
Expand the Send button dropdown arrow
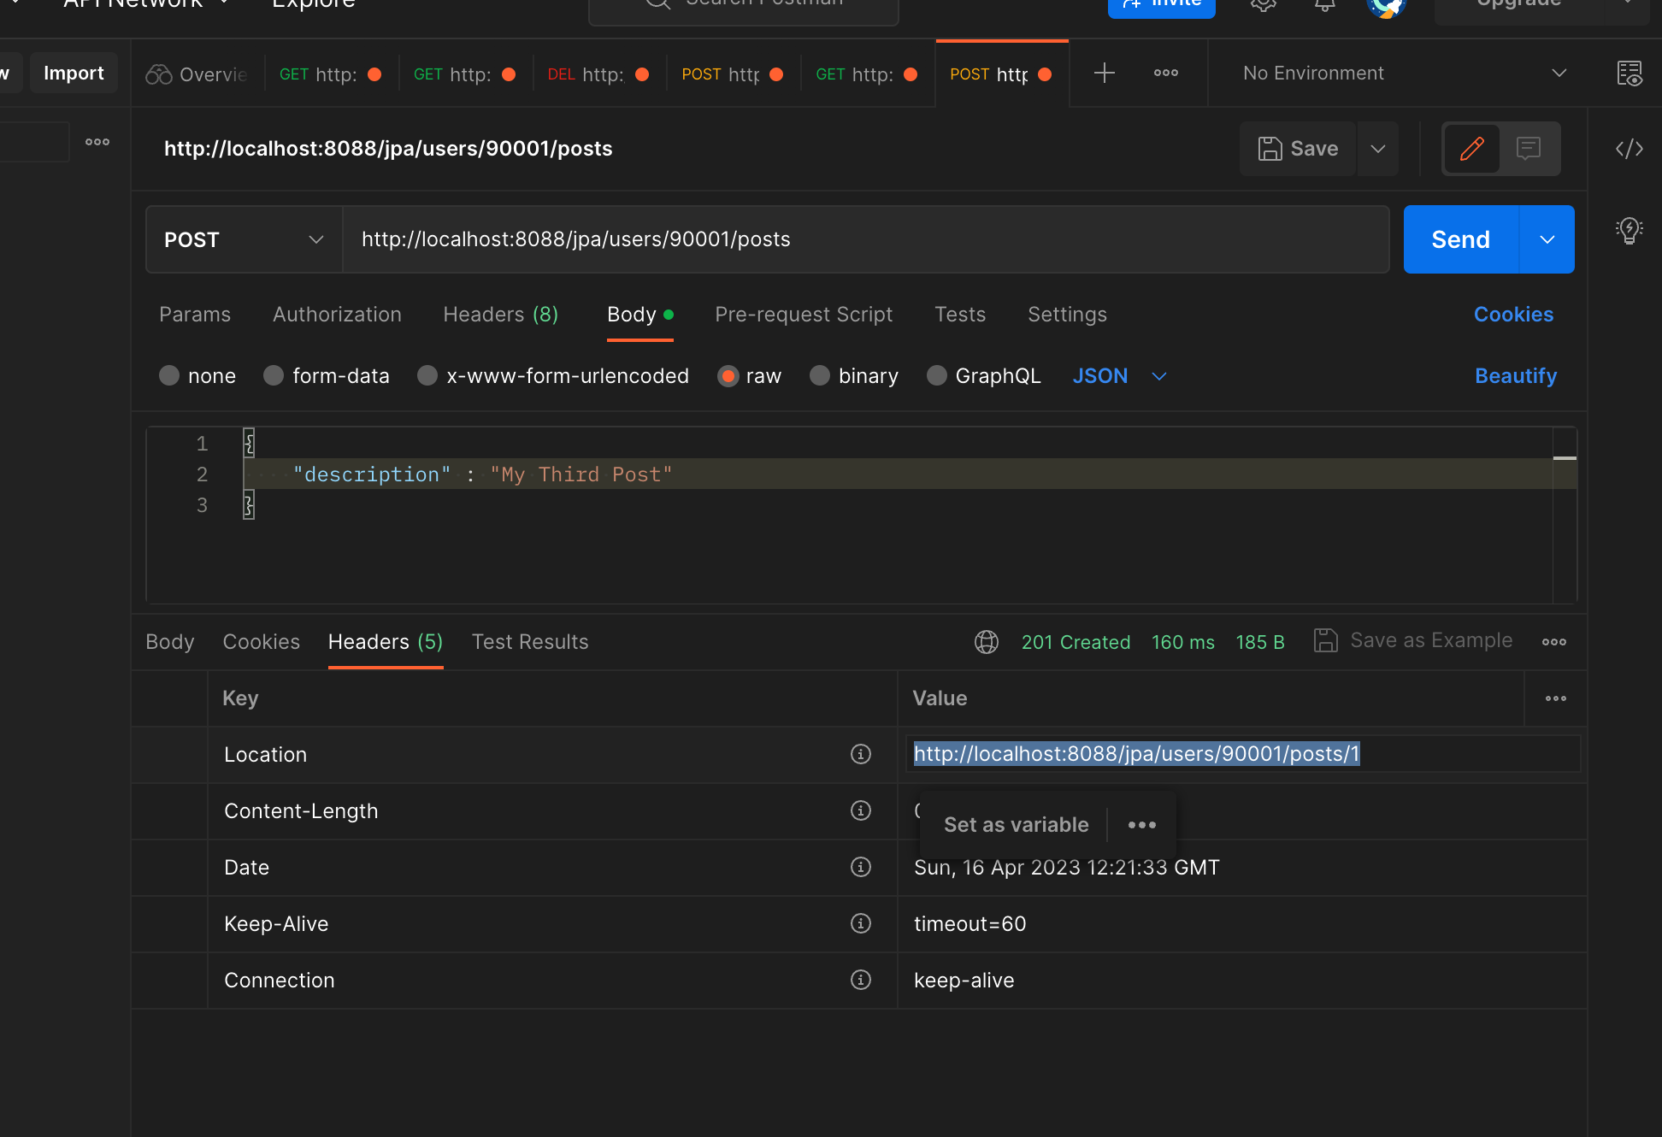tap(1547, 239)
